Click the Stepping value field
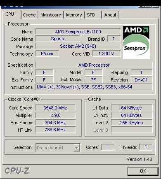 pyautogui.click(x=142, y=72)
